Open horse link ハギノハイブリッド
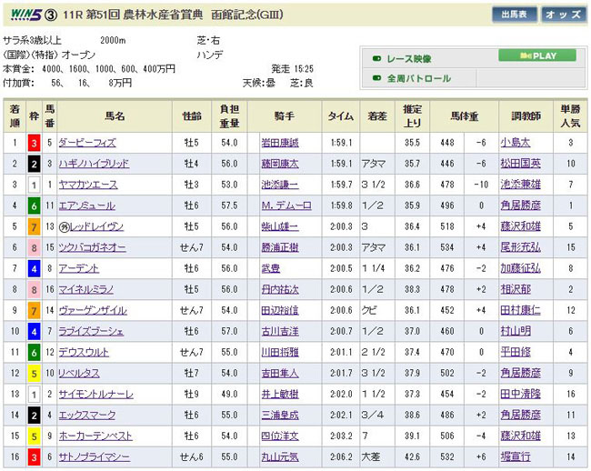 pyautogui.click(x=92, y=163)
